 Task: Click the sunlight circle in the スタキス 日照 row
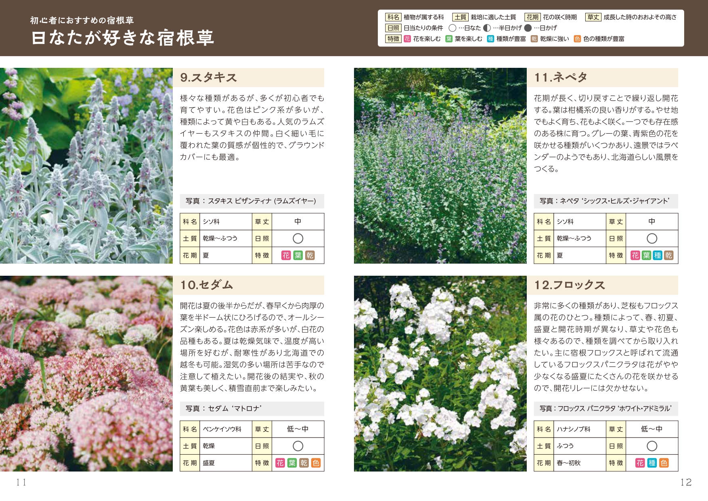298,238
